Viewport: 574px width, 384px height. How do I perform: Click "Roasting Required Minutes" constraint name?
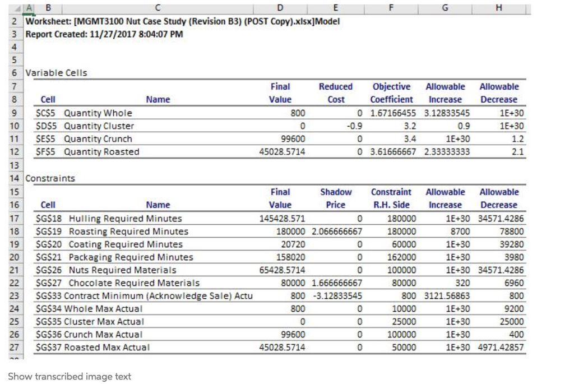pyautogui.click(x=128, y=232)
